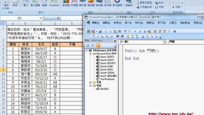The height and width of the screenshot is (115, 204).
Task: Toggle breakpoint with the hand icon
Action: 128,37
